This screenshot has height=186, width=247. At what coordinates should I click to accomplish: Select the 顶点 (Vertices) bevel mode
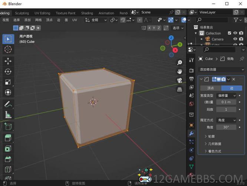coord(210,88)
